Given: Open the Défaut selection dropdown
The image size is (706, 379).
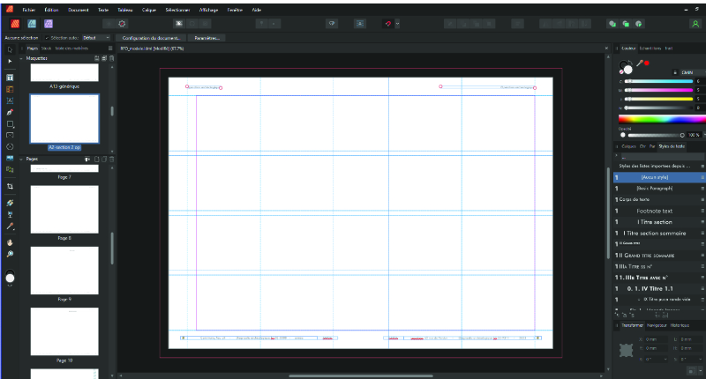Looking at the screenshot, I should point(96,38).
